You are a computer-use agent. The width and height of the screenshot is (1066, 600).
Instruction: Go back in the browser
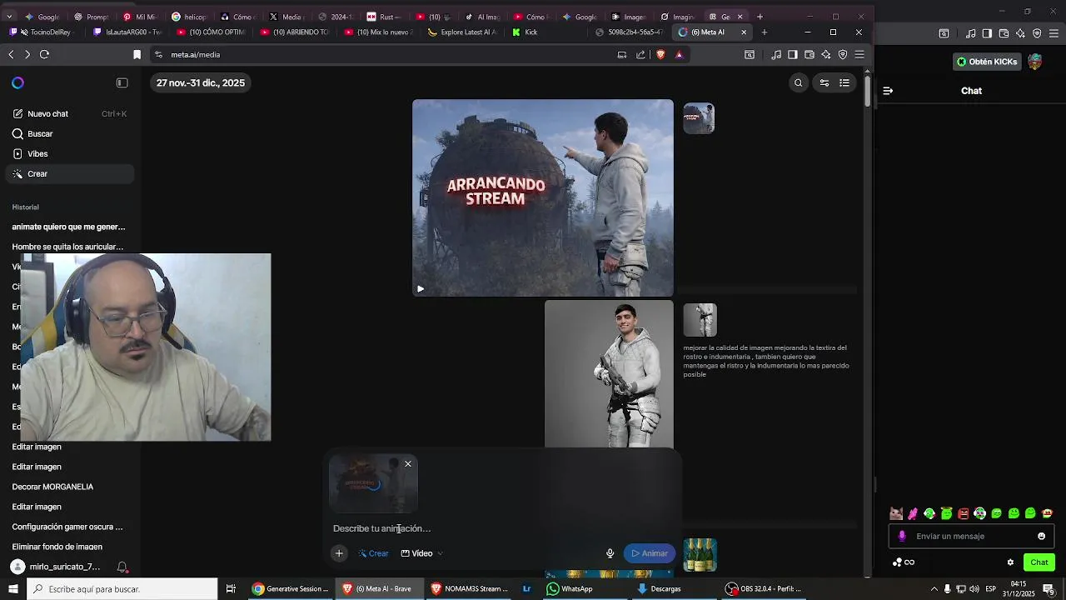coord(11,54)
